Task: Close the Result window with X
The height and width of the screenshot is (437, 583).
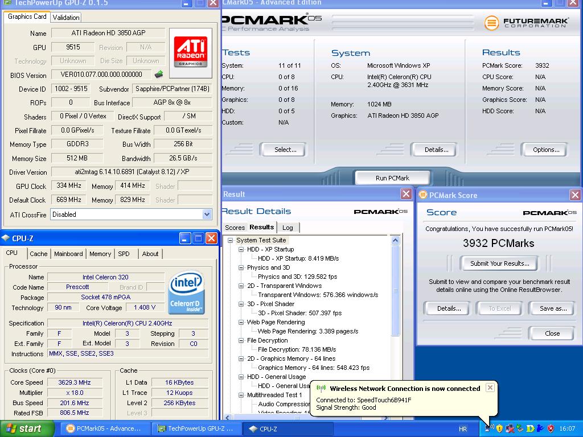Action: [x=406, y=193]
